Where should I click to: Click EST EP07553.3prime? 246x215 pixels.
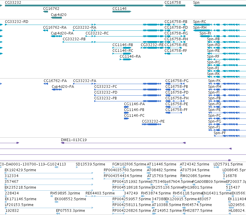[x=71, y=211]
